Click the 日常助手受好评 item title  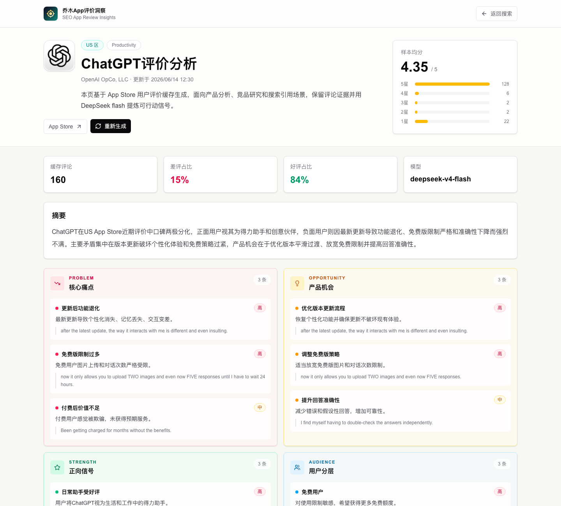coord(81,492)
